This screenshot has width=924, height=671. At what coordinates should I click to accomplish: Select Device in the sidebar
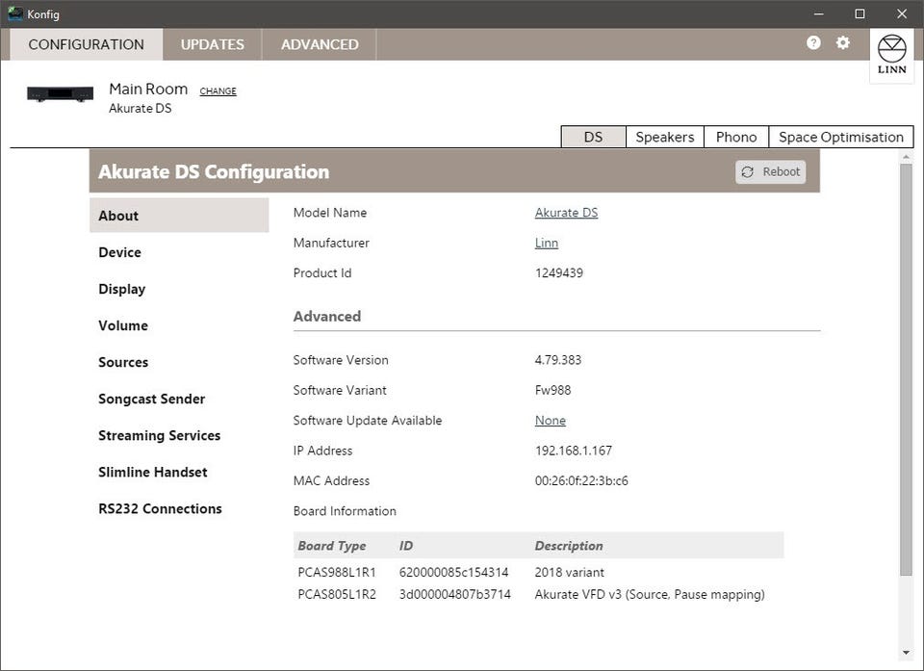[119, 252]
